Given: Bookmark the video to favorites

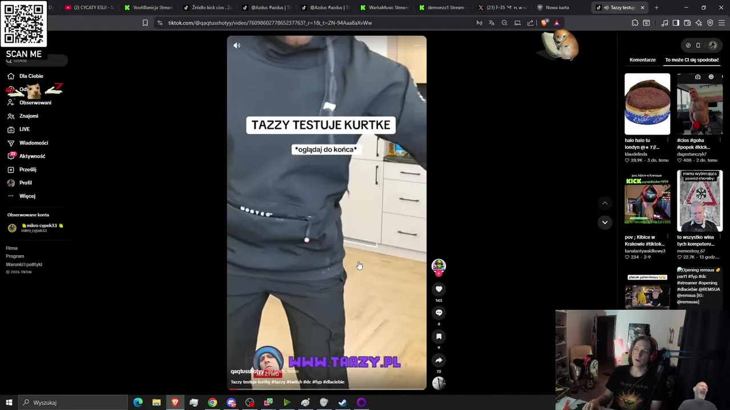Looking at the screenshot, I should [439, 337].
